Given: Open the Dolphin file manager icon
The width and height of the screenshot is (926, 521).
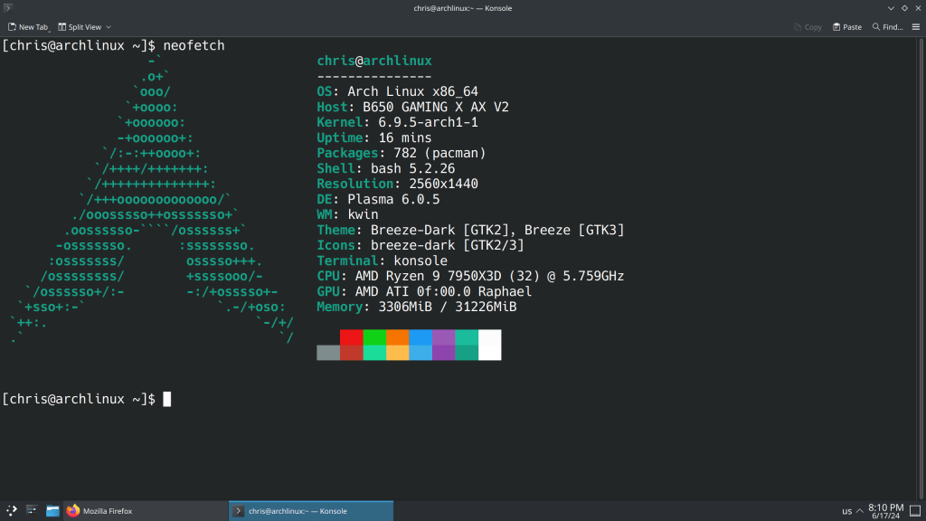Looking at the screenshot, I should 52,511.
